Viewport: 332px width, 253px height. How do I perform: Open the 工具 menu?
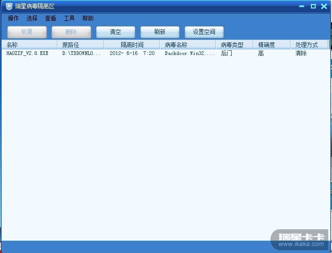pyautogui.click(x=69, y=18)
